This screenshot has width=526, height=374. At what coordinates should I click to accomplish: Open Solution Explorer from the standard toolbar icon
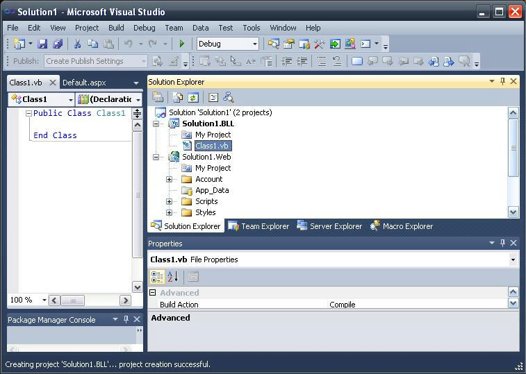tap(273, 44)
